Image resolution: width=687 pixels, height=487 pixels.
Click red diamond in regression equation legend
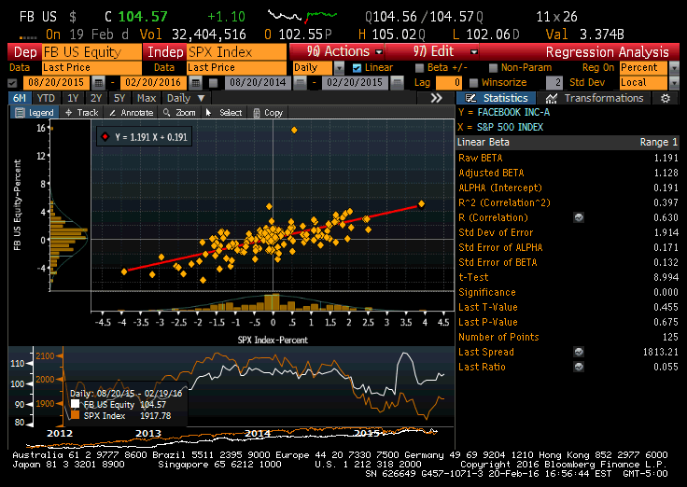click(105, 137)
